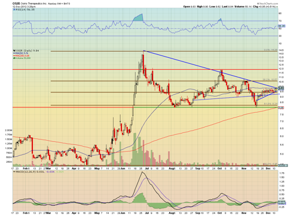Click the Apr label under the MACD panel
The height and width of the screenshot is (223, 294).
[x=74, y=213]
